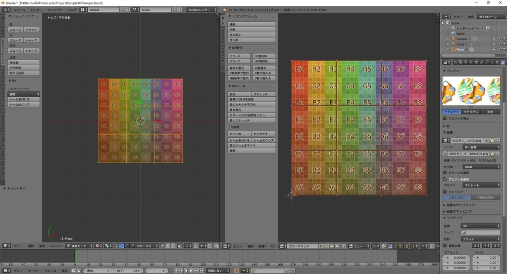Unlink カラーグリッド image with X icon

(337, 246)
